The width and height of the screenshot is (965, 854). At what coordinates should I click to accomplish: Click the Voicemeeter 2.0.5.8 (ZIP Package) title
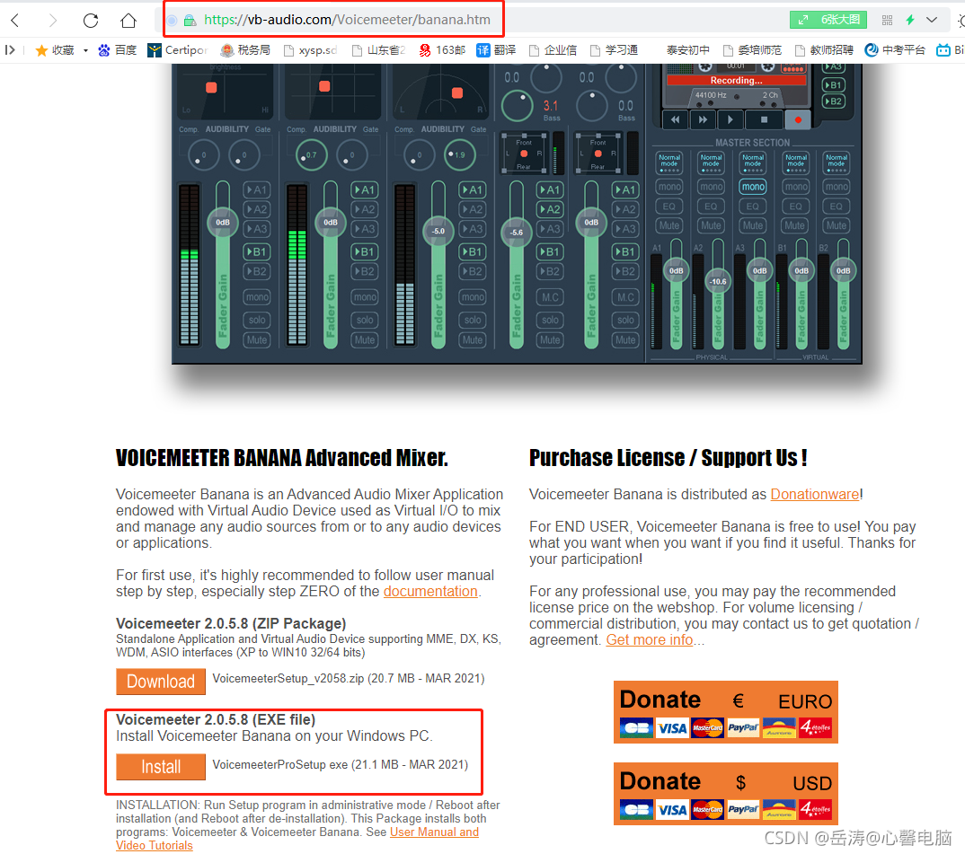click(x=231, y=623)
